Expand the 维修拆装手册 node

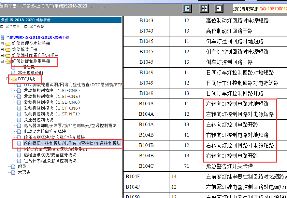[x=2, y=49]
